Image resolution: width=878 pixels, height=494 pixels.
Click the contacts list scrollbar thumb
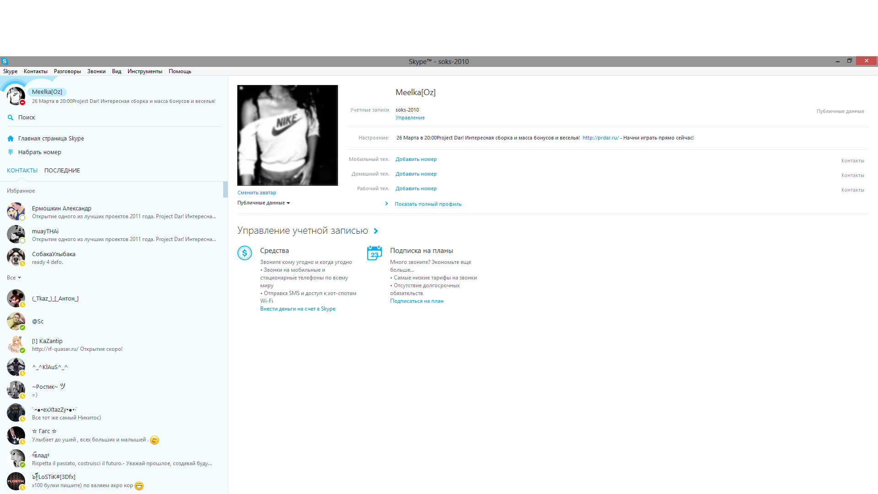coord(225,189)
